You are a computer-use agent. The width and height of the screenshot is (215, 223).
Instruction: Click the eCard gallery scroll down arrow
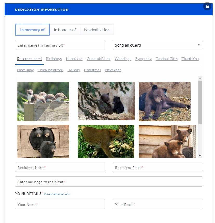(x=200, y=156)
